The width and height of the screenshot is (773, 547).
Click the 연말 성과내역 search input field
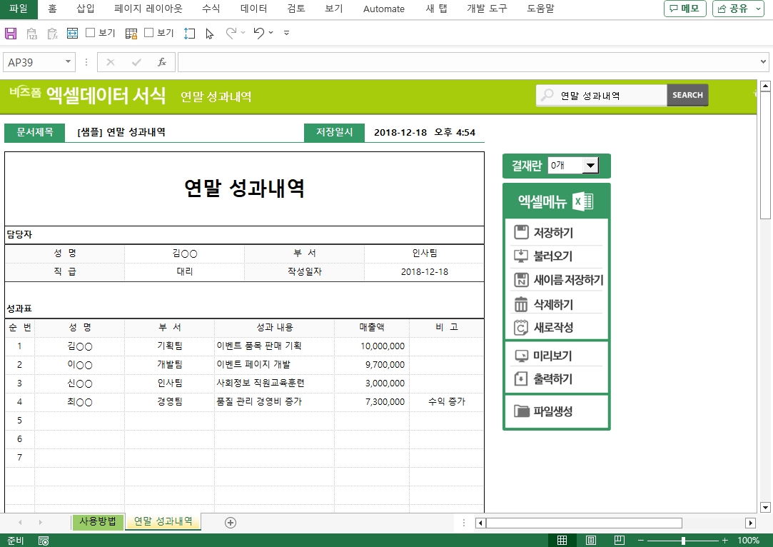click(610, 95)
